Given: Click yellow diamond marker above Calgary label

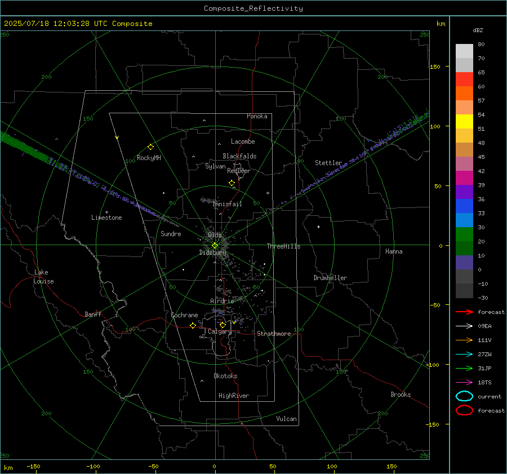Looking at the screenshot, I should pyautogui.click(x=223, y=325).
